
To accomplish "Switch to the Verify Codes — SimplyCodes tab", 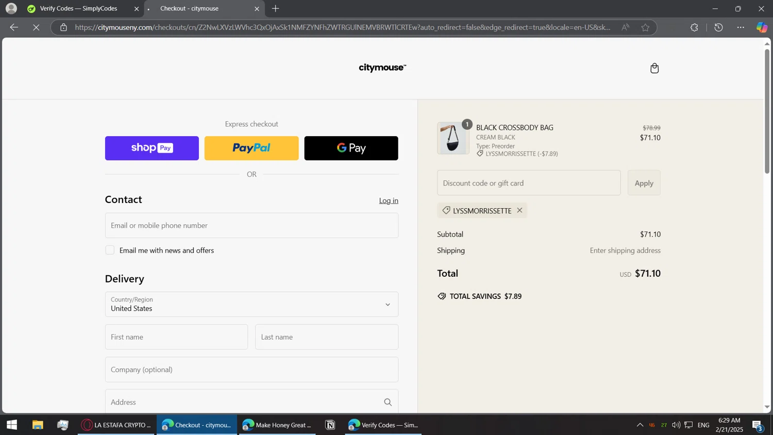I will pos(78,8).
